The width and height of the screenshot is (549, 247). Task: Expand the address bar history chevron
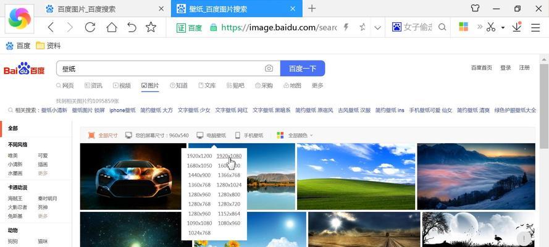(377, 28)
